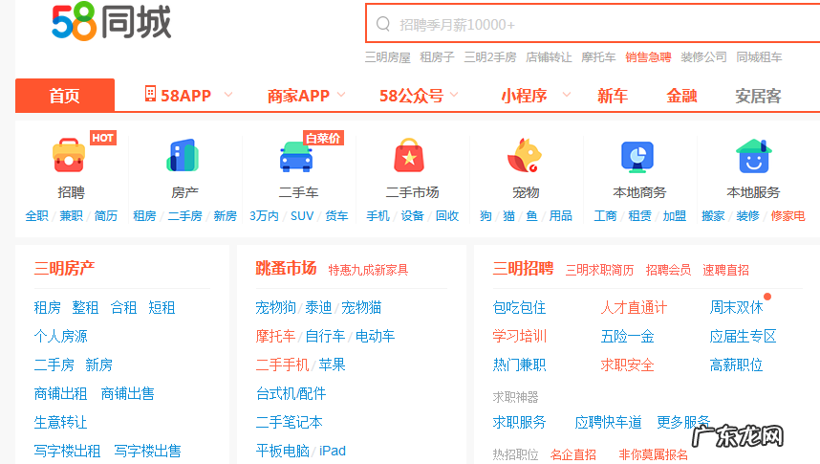Open the 新车 menu item

[x=613, y=96]
